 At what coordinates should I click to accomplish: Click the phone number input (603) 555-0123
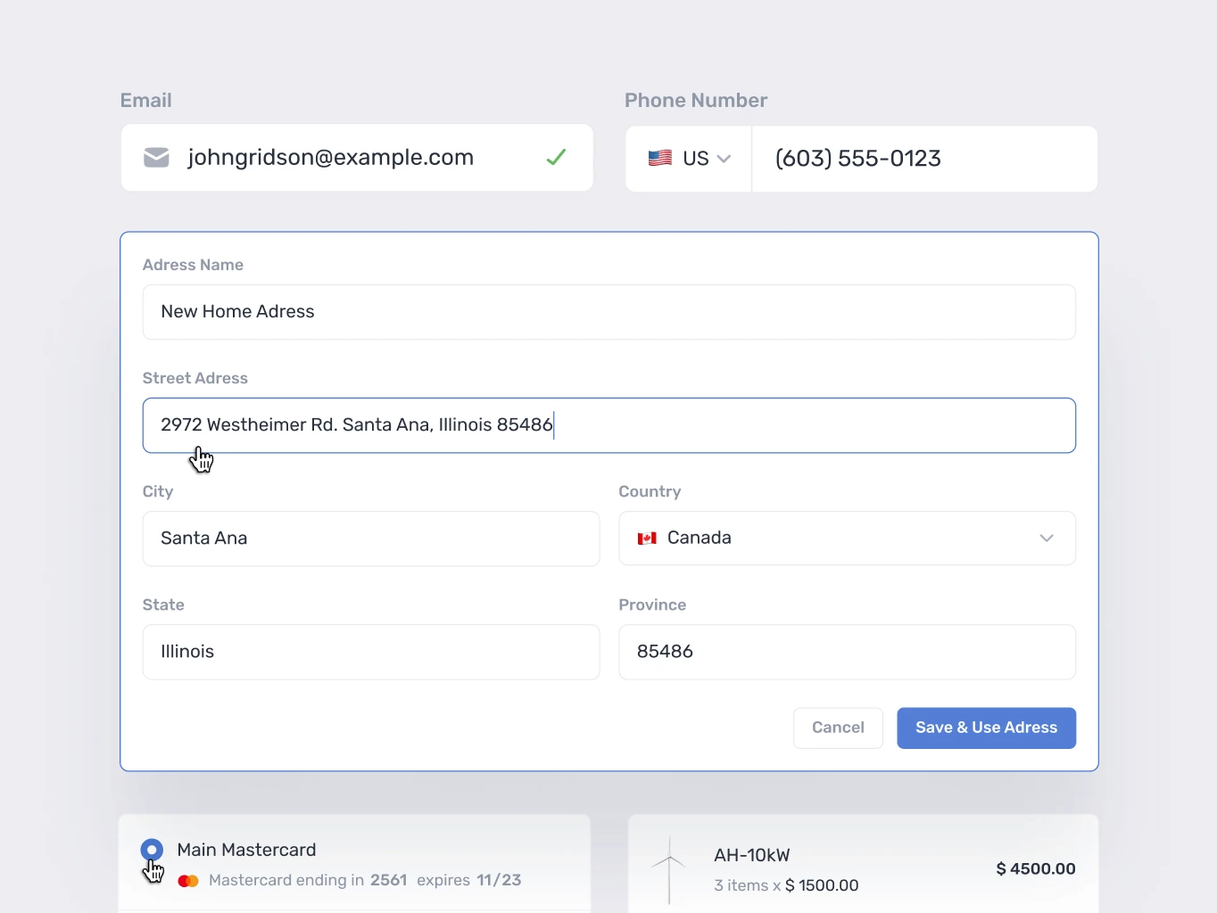click(x=923, y=159)
